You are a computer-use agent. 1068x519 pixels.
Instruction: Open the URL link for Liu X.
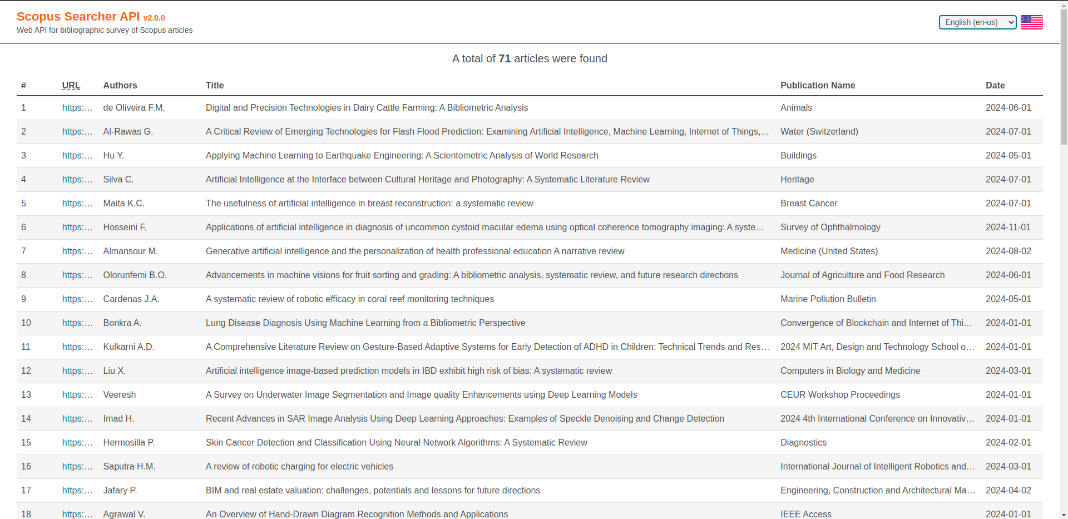tap(77, 370)
